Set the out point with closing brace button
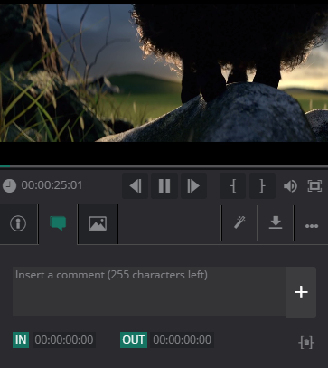This screenshot has height=368, width=328. pyautogui.click(x=262, y=185)
